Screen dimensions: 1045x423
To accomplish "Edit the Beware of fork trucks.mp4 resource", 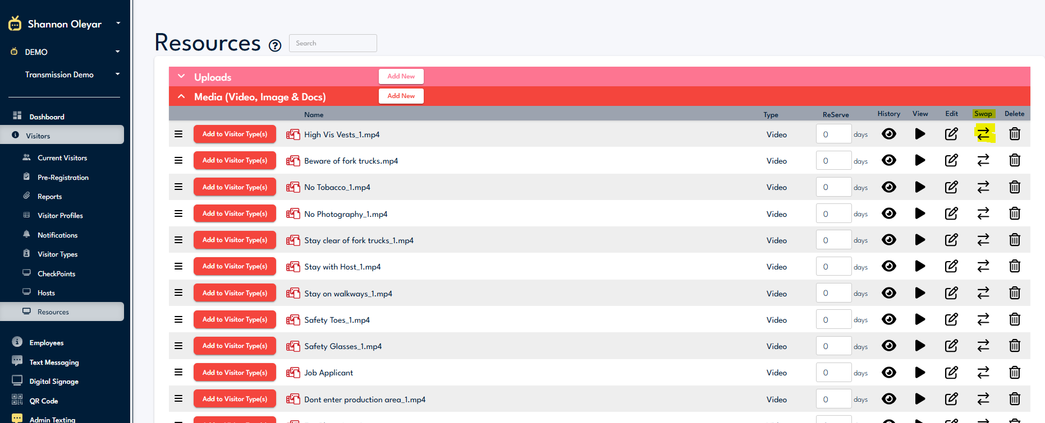I will (x=951, y=160).
